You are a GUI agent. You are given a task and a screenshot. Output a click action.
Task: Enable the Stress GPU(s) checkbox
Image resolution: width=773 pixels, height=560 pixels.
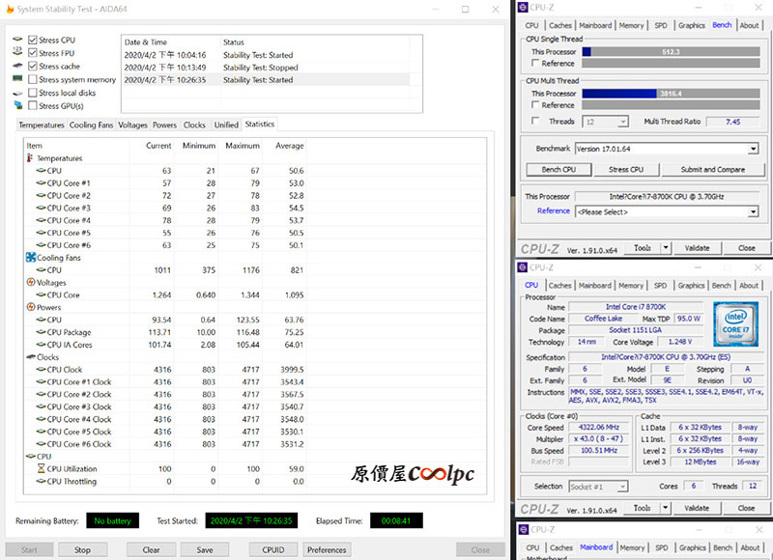[33, 105]
